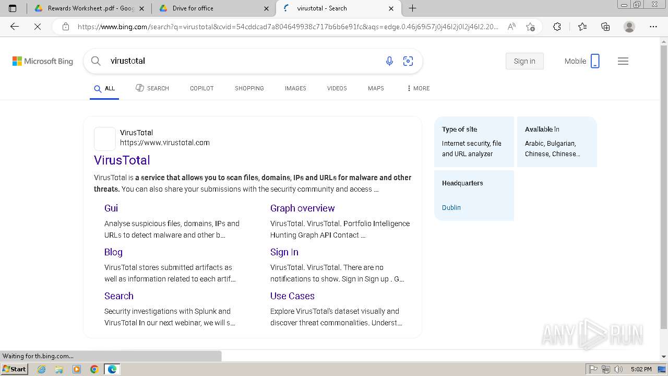Open the VirusTotal Sign In sitelink
This screenshot has height=376, width=668.
click(284, 252)
